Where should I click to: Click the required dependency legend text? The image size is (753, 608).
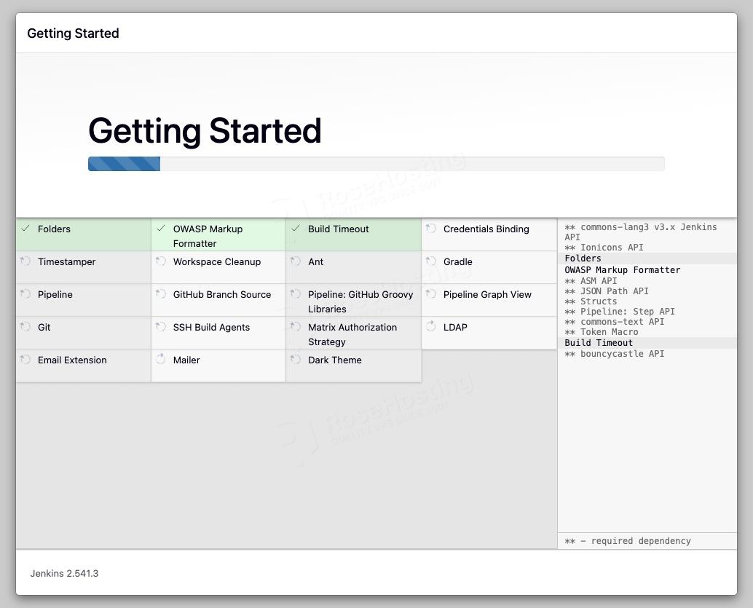[628, 541]
